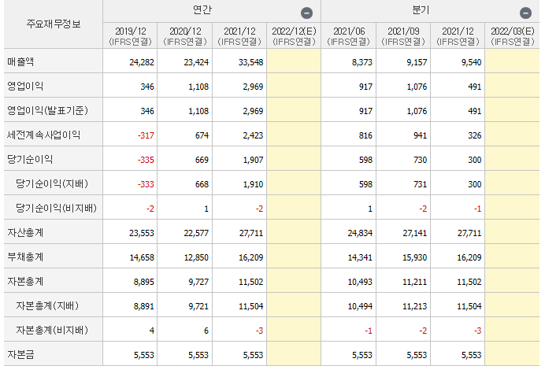The height and width of the screenshot is (366, 545).
Task: Click the 1,907 net income value
Action: coord(253,160)
